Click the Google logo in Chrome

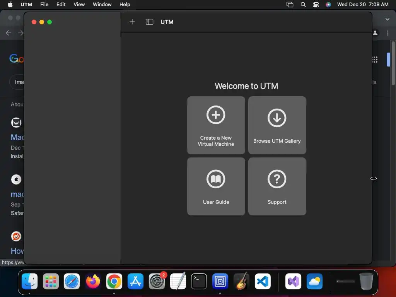point(16,59)
